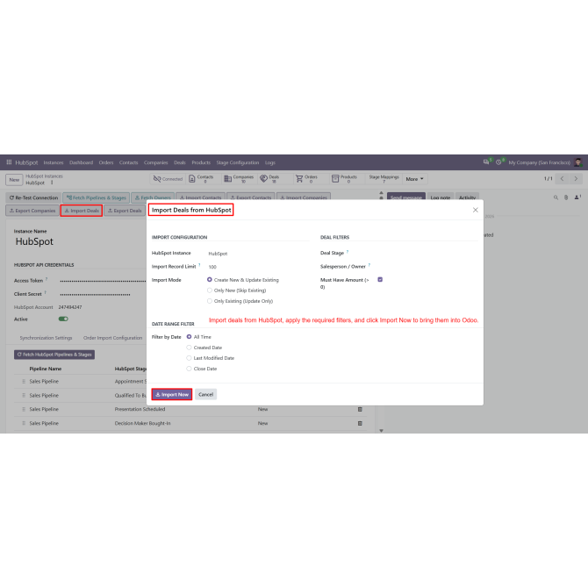Switch to Order Import Configuration tab
588x588 pixels.
[x=112, y=338]
